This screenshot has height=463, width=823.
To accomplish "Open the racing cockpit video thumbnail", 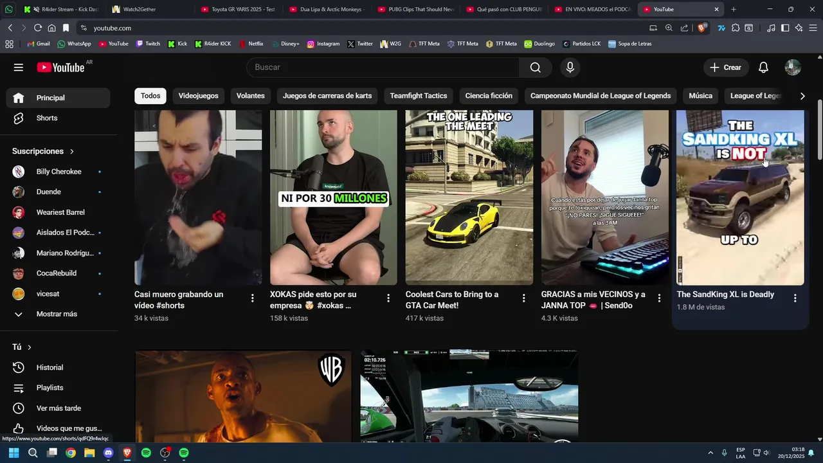I will [x=469, y=396].
